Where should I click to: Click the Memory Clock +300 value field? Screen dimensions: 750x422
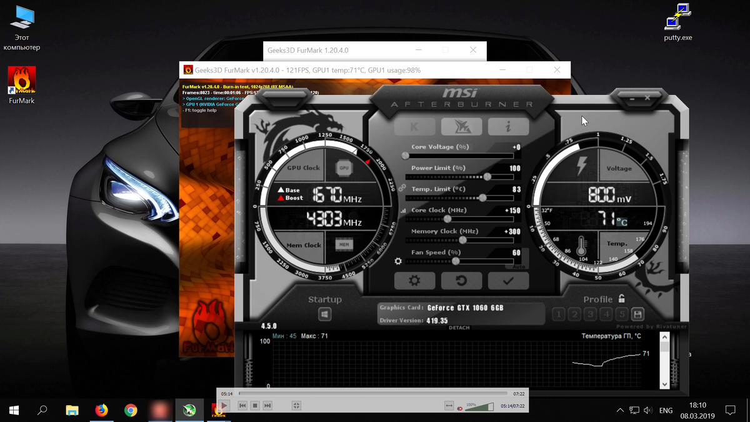512,232
